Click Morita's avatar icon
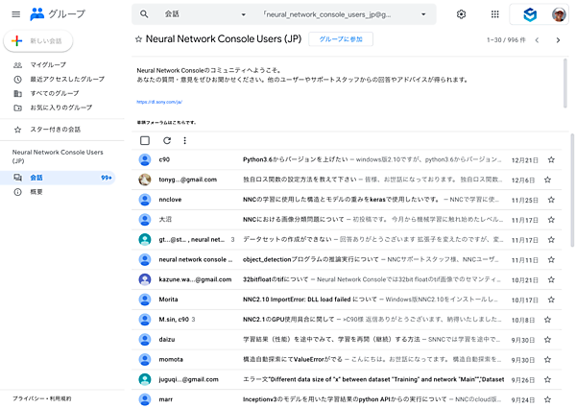576x408 pixels. [x=145, y=300]
